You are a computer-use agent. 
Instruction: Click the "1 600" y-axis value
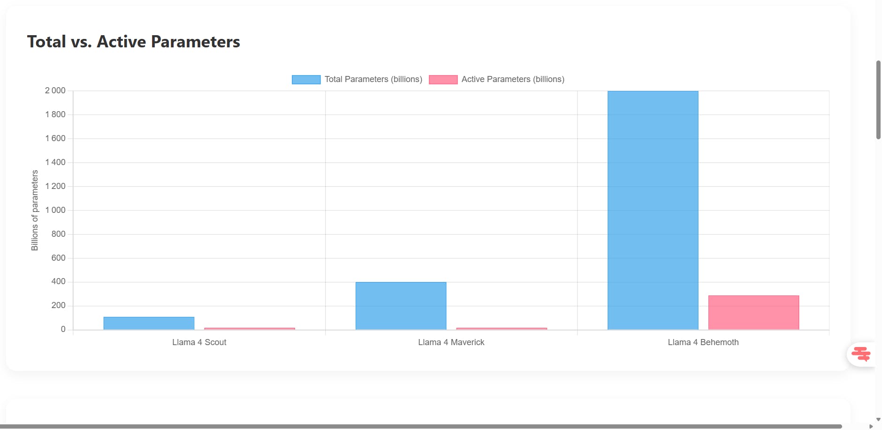tap(55, 138)
